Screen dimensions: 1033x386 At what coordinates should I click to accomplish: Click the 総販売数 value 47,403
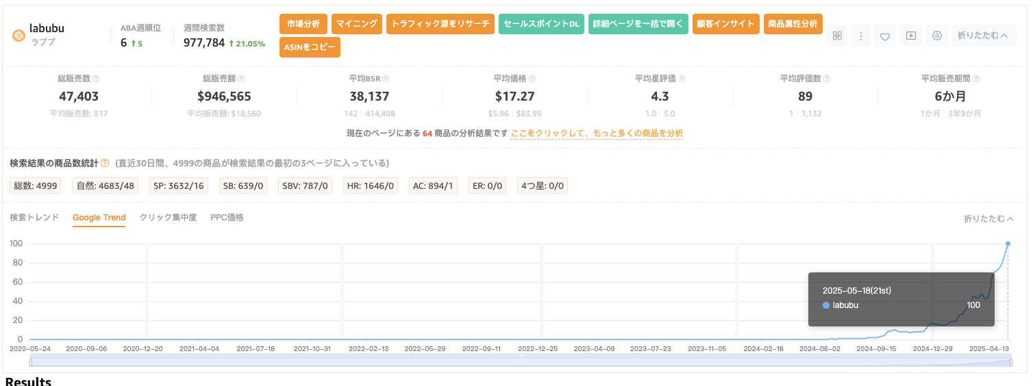79,96
